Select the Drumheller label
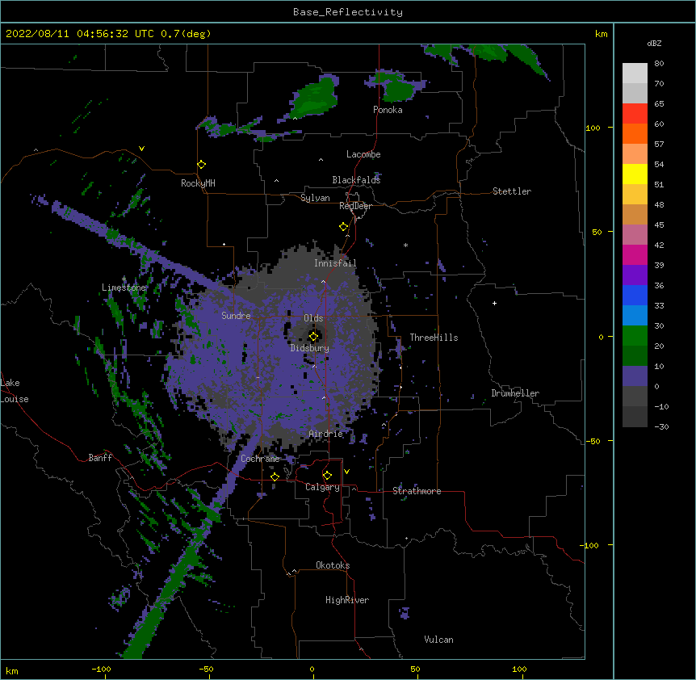This screenshot has width=696, height=680. [x=515, y=393]
